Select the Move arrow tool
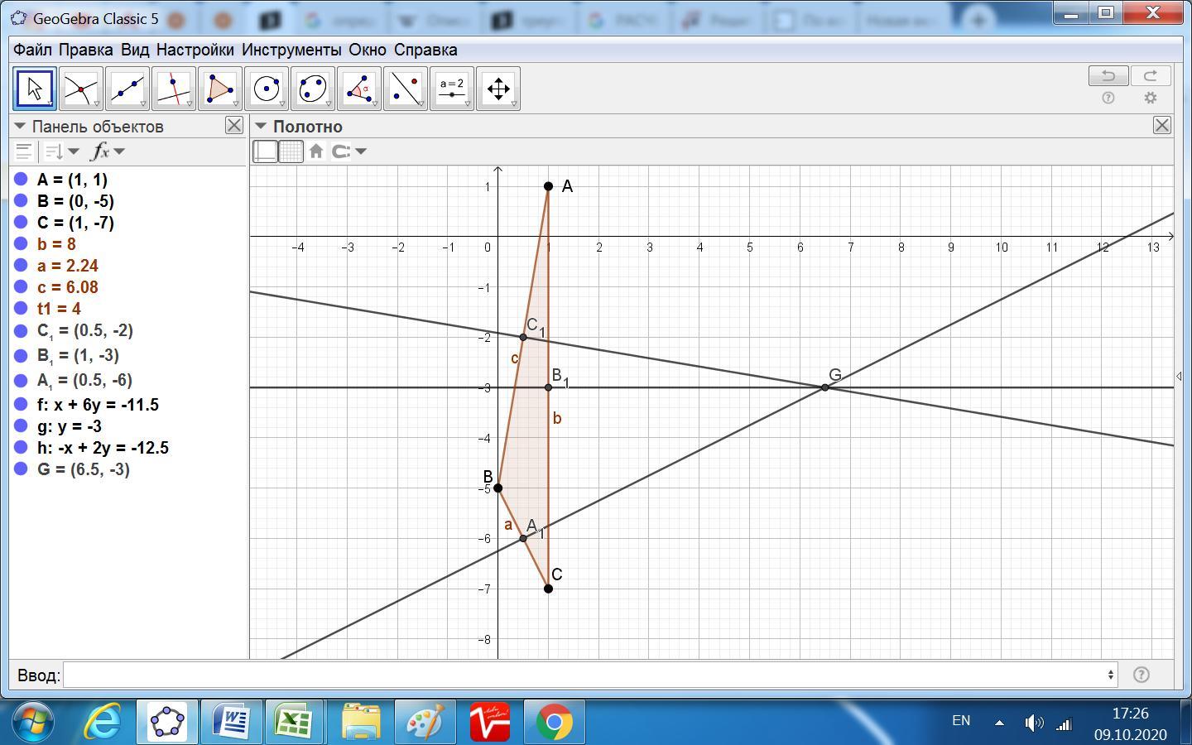1192x745 pixels. [35, 89]
